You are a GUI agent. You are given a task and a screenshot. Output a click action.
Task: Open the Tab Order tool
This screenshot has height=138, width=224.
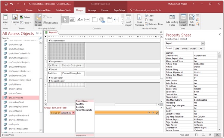(192, 20)
